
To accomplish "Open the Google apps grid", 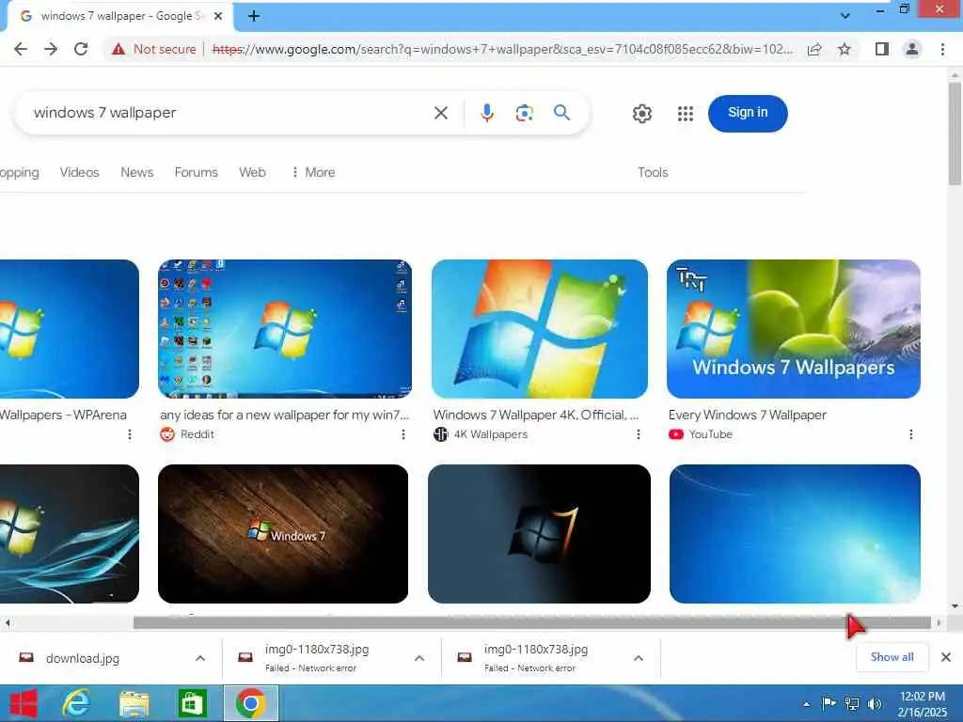I will (686, 114).
